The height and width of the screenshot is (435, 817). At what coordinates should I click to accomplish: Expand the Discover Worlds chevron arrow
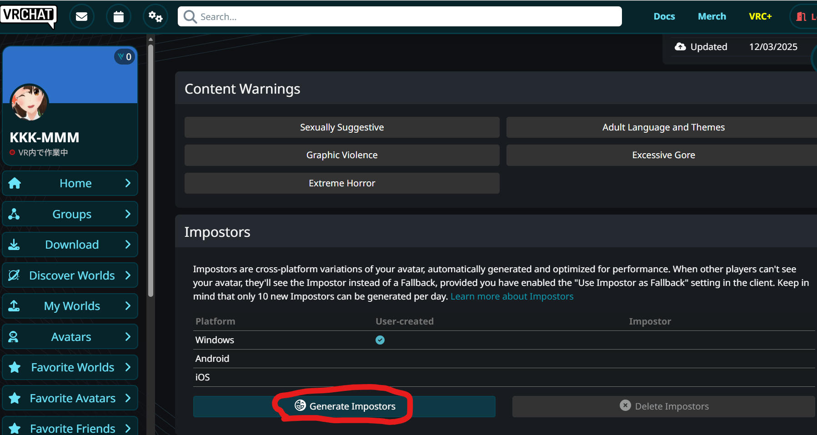[x=128, y=275]
